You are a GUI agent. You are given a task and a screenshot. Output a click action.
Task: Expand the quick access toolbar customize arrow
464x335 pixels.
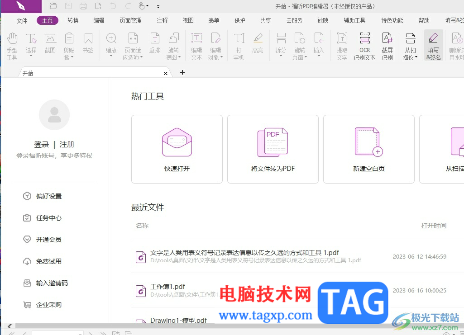pyautogui.click(x=158, y=6)
